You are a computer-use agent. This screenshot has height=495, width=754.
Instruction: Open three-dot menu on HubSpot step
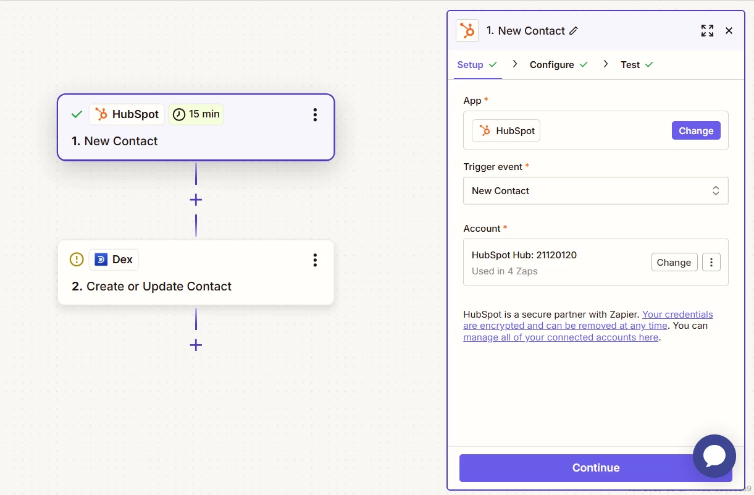click(315, 114)
